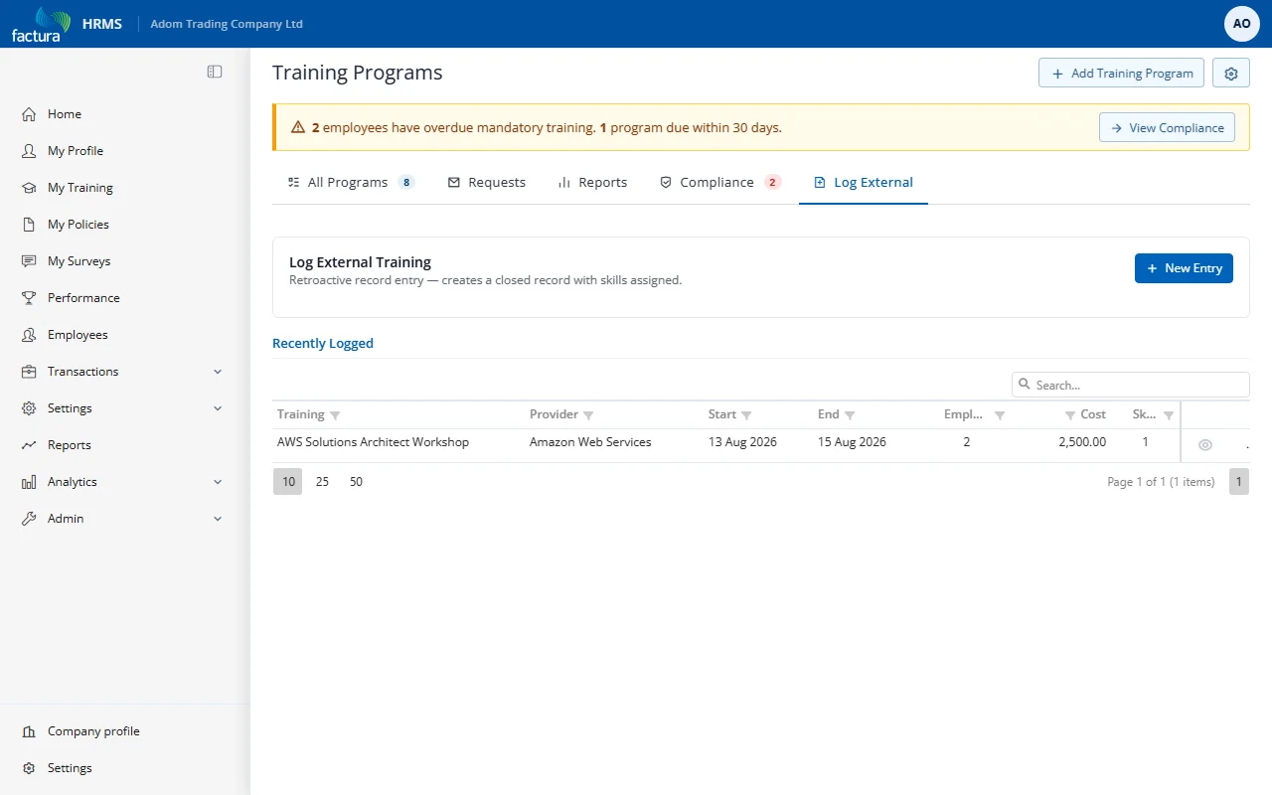Click the training settings gear button
Image resolution: width=1272 pixels, height=795 pixels.
(1231, 73)
